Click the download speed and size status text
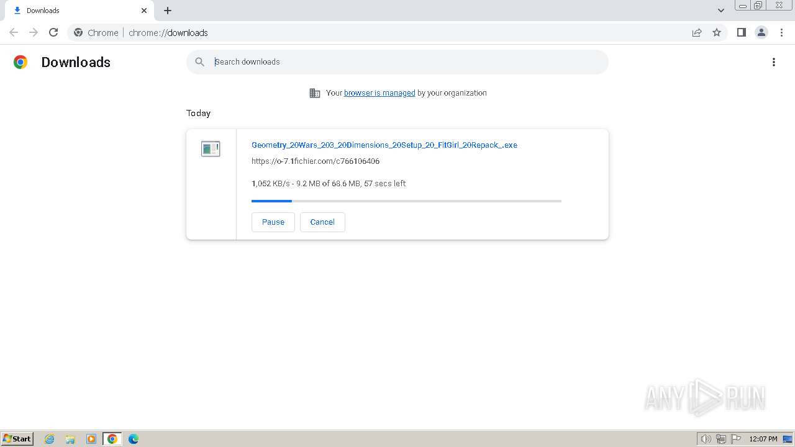Image resolution: width=795 pixels, height=447 pixels. pos(329,184)
